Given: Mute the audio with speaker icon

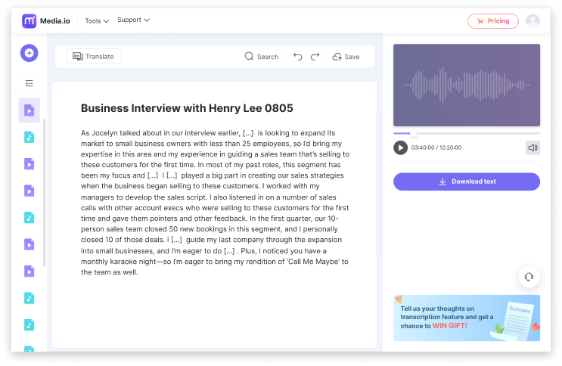Looking at the screenshot, I should click(x=533, y=147).
